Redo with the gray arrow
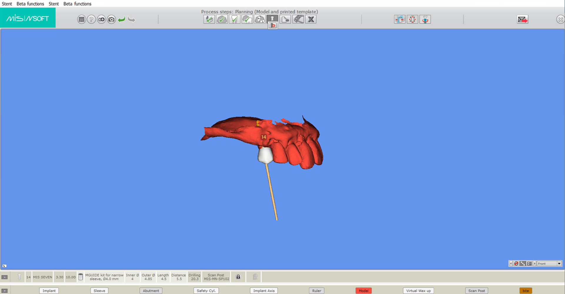The height and width of the screenshot is (294, 565). tap(131, 20)
